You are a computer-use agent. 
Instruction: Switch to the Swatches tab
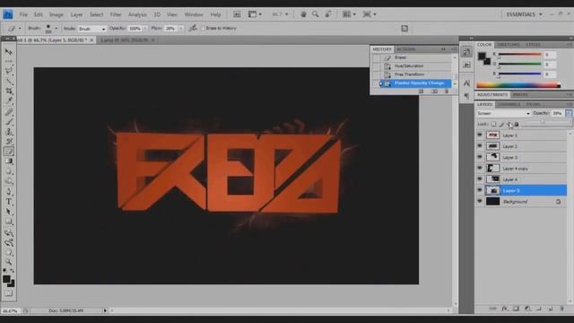(x=509, y=45)
